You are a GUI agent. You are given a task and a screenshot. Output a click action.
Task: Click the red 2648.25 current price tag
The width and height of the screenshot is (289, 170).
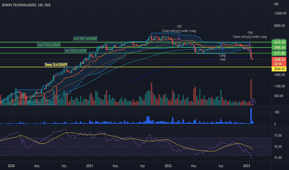tap(279, 62)
